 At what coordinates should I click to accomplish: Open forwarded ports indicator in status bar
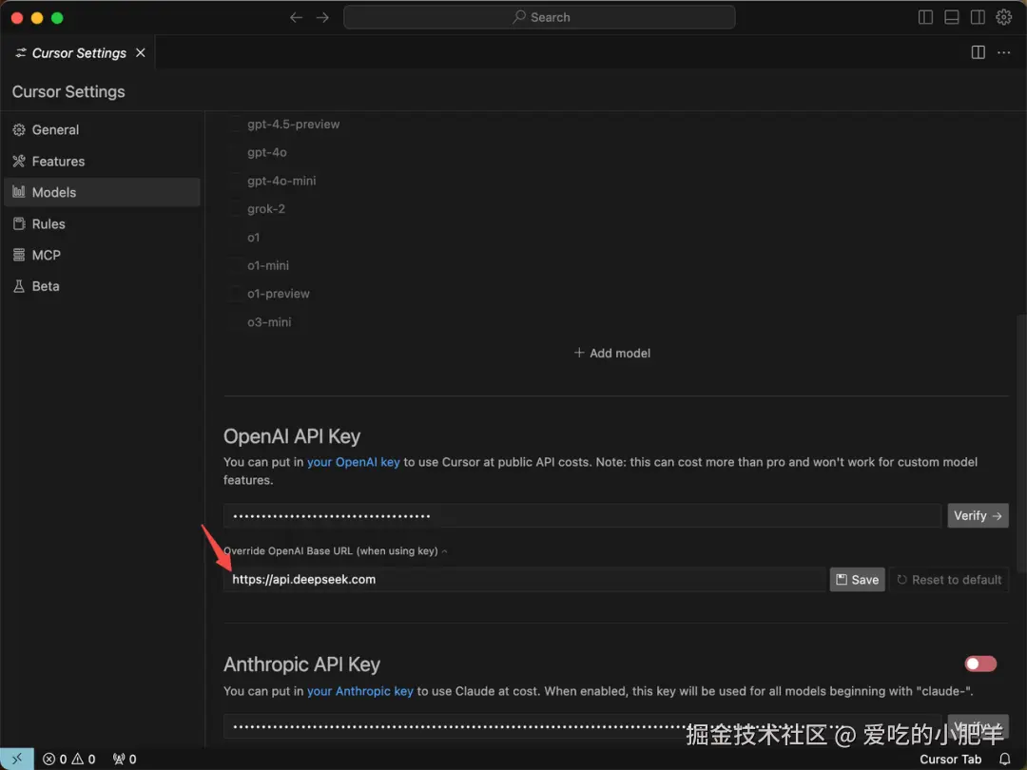125,759
